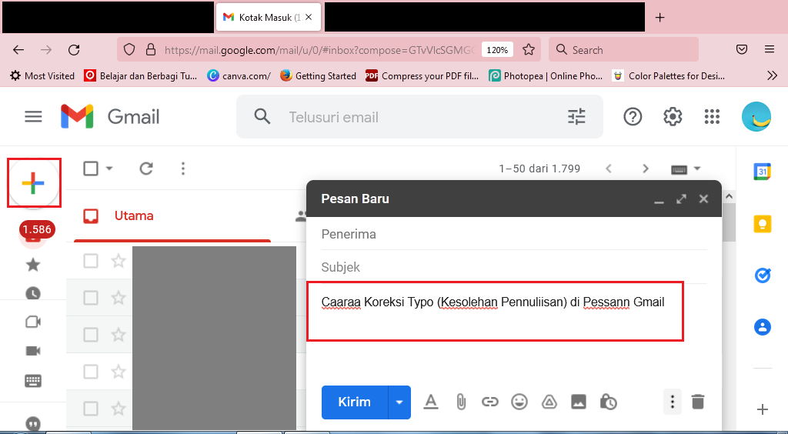Toggle confidential mode lock-clock icon
Screen dimensions: 788x434
[608, 402]
